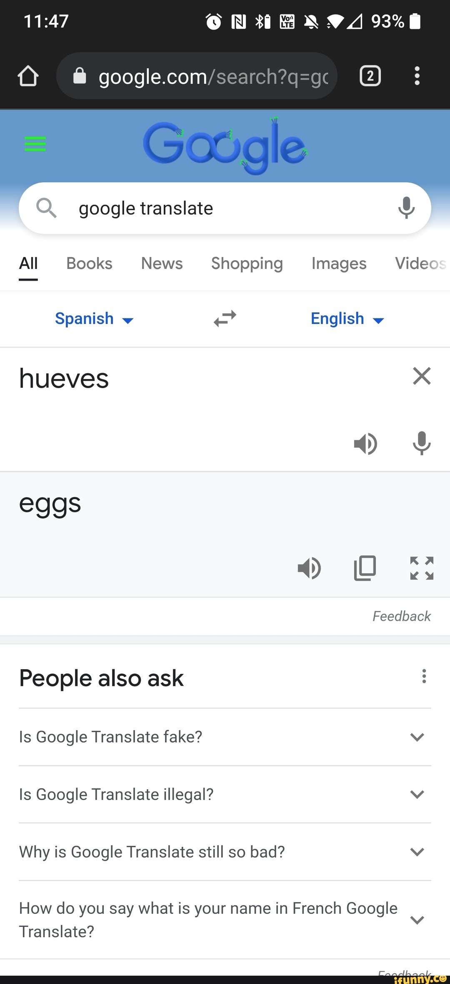
Task: Listen to the source text "hueves"
Action: (365, 443)
